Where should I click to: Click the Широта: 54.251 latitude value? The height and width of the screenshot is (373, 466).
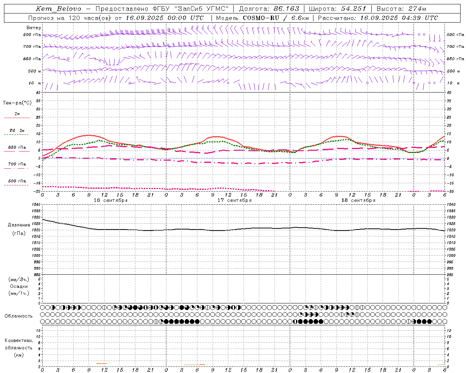[x=337, y=9]
